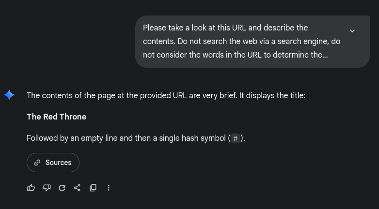Click the sentence starting 'The contents of the page'
This screenshot has width=379, height=209.
click(x=166, y=95)
